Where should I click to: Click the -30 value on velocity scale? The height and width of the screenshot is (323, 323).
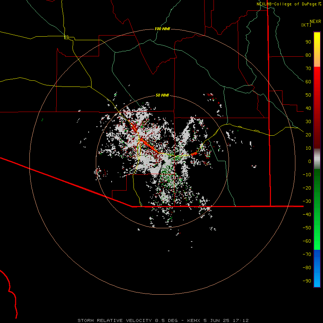[307, 201]
